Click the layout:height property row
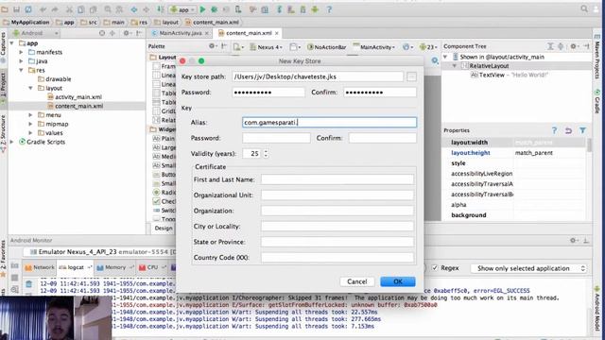The width and height of the screenshot is (605, 340). 514,153
